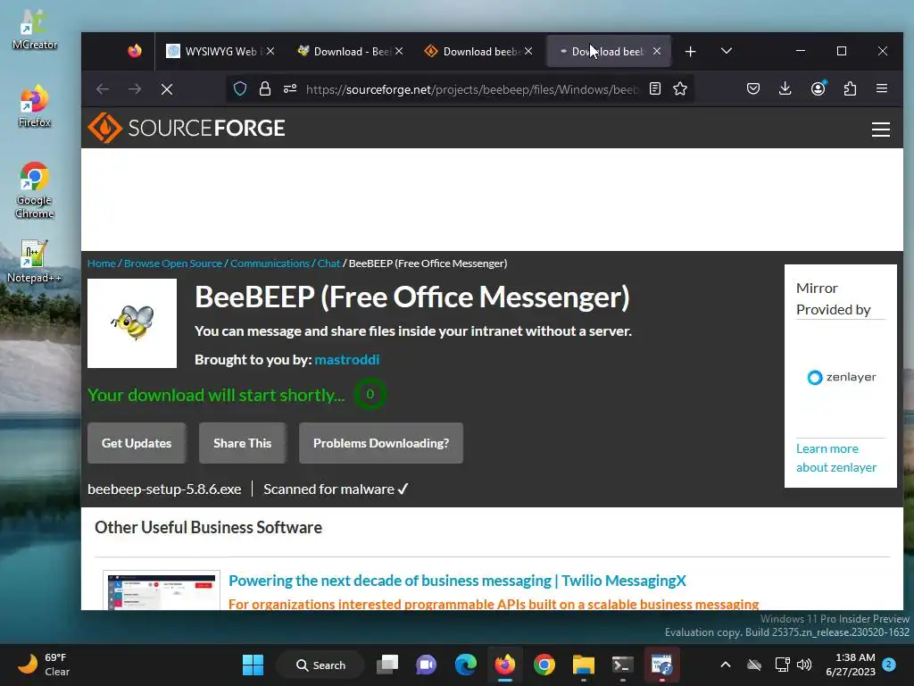Open Task View on the taskbar

(387, 665)
